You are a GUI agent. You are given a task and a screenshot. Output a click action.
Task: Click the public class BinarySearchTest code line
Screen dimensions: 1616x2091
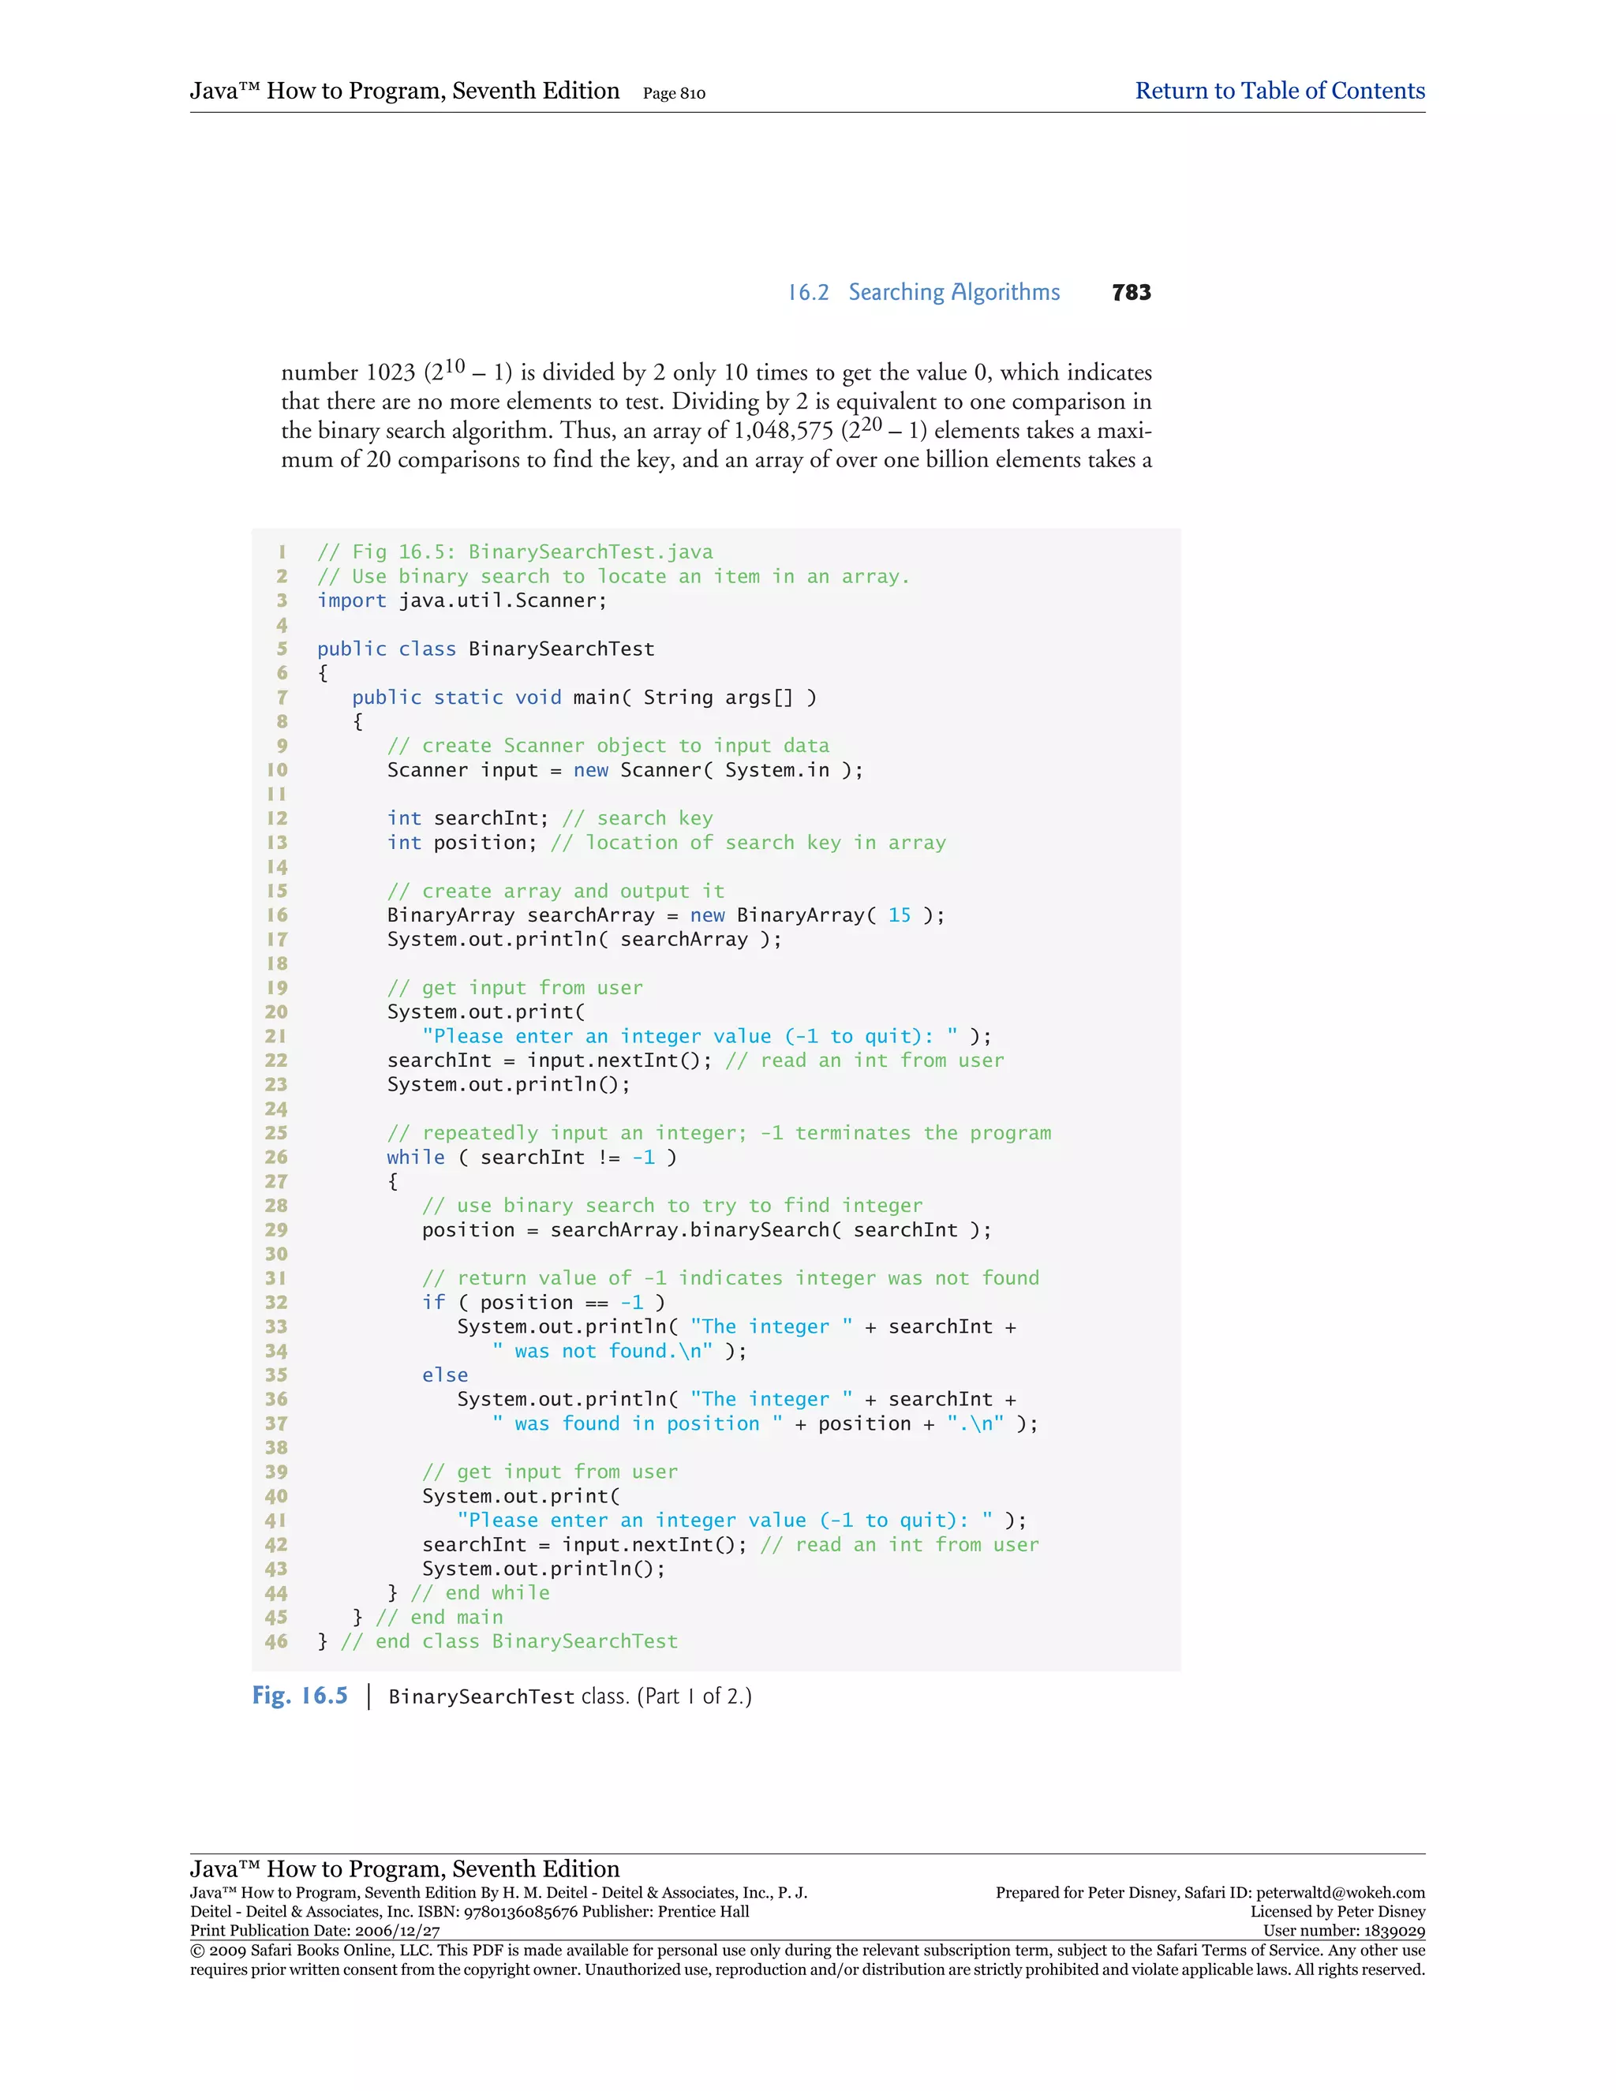tap(485, 649)
